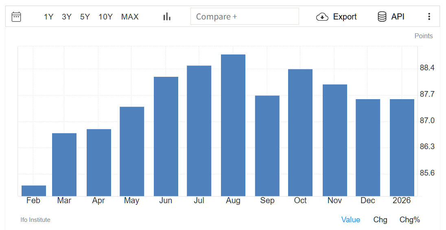Image resolution: width=446 pixels, height=230 pixels.
Task: Select the 3Y time range
Action: (x=67, y=17)
